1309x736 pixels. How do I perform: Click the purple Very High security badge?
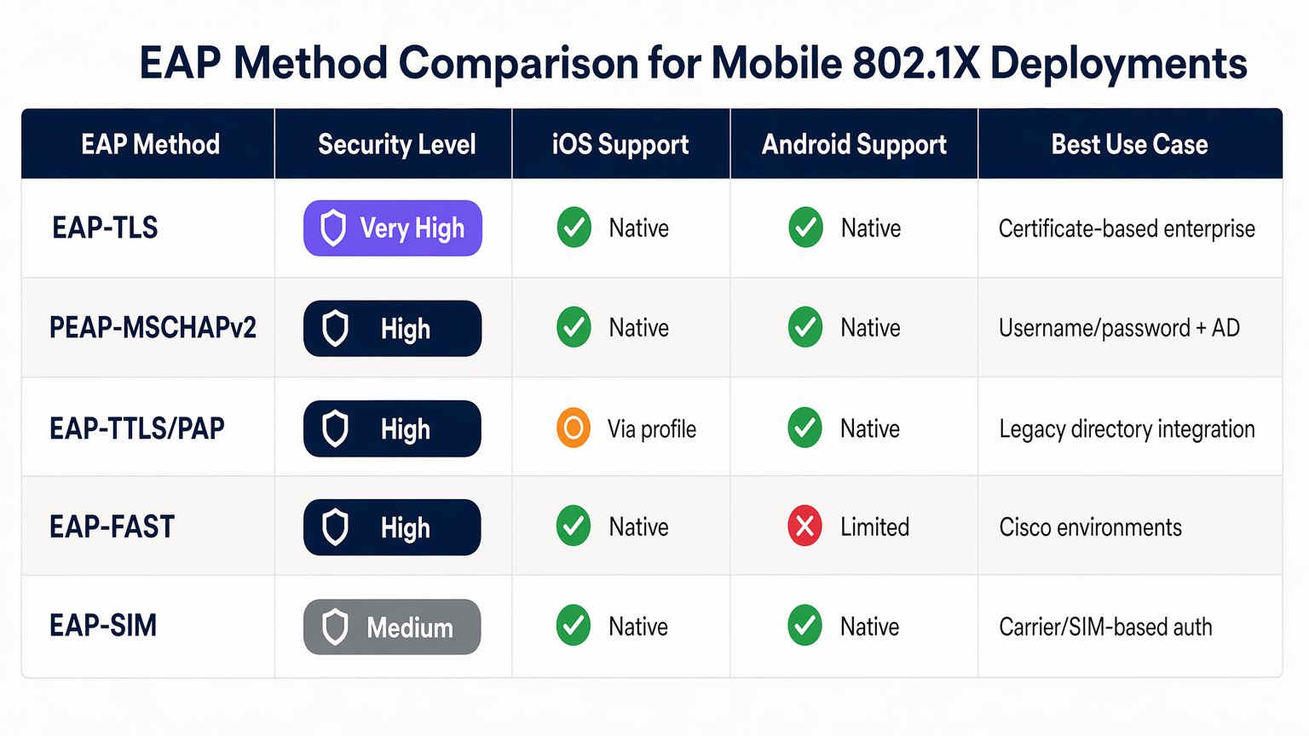point(393,228)
